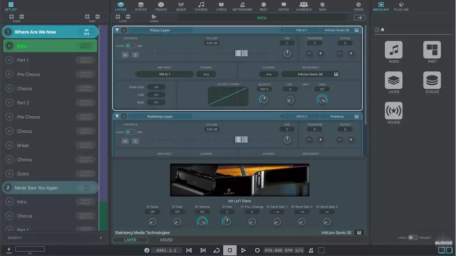This screenshot has width=456, height=256.
Task: Solo the Piano Layer
Action: [x=135, y=55]
